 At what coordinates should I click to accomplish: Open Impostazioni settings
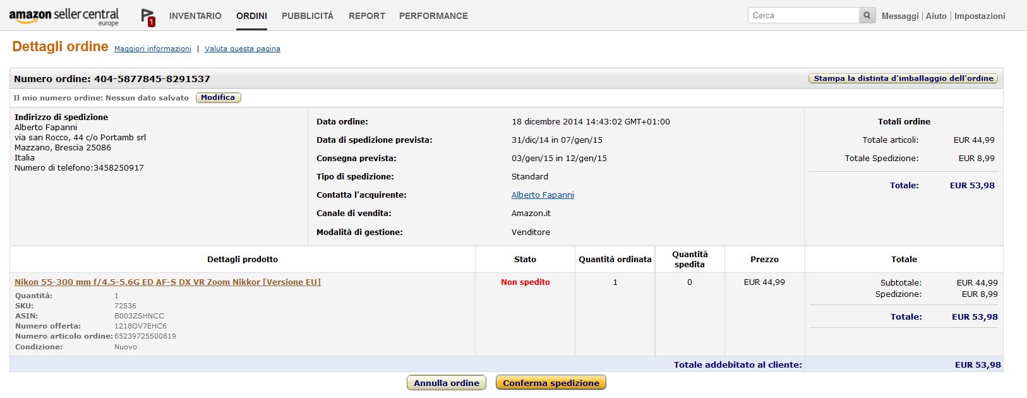(x=980, y=16)
